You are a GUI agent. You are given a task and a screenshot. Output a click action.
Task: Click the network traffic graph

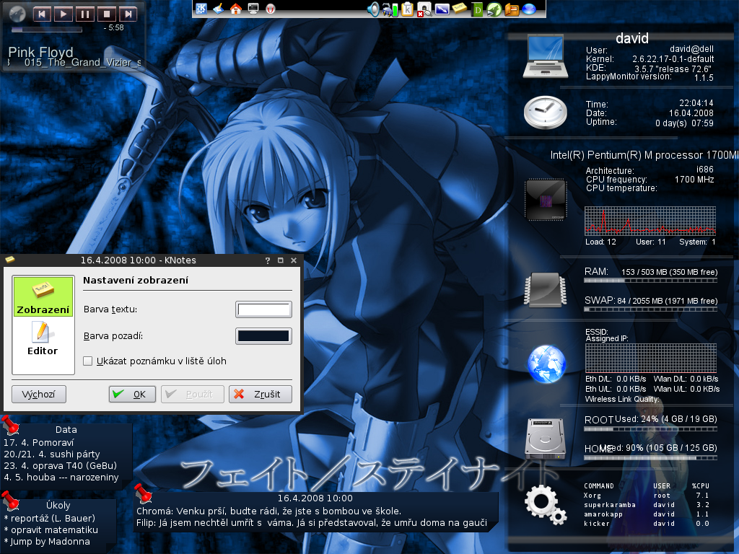click(x=651, y=359)
